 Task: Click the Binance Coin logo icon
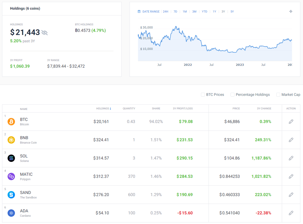coord(11,140)
